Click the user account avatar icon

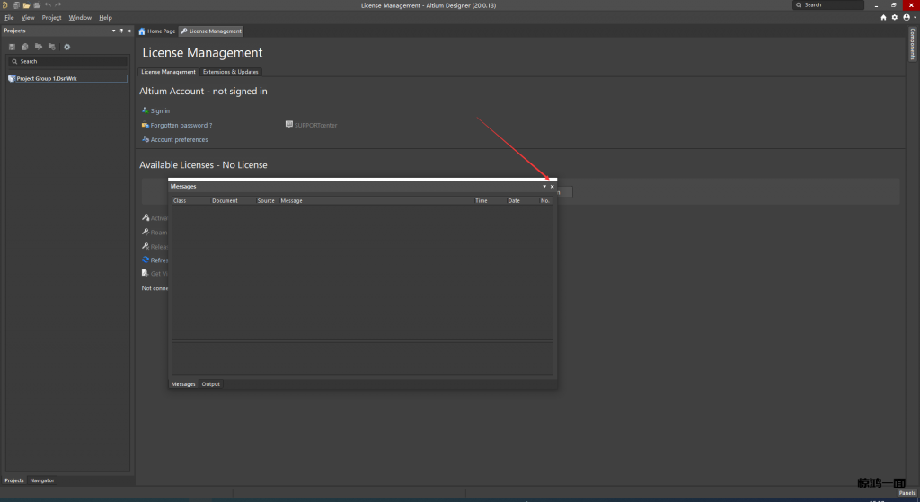[905, 17]
